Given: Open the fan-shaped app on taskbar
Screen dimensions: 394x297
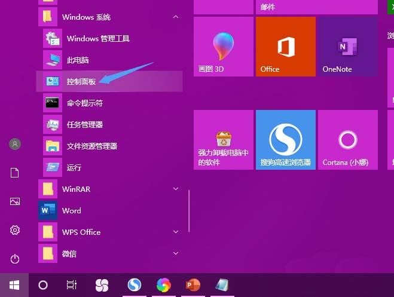Looking at the screenshot, I should pos(102,285).
